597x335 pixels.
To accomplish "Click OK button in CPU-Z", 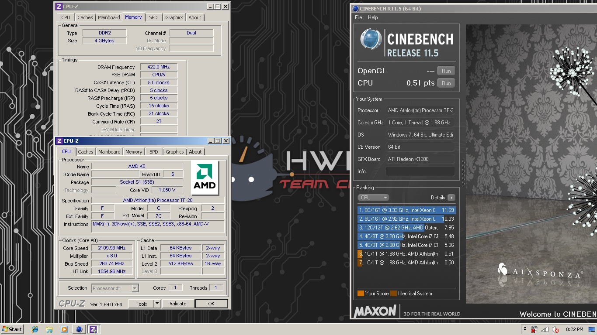I will click(x=211, y=304).
